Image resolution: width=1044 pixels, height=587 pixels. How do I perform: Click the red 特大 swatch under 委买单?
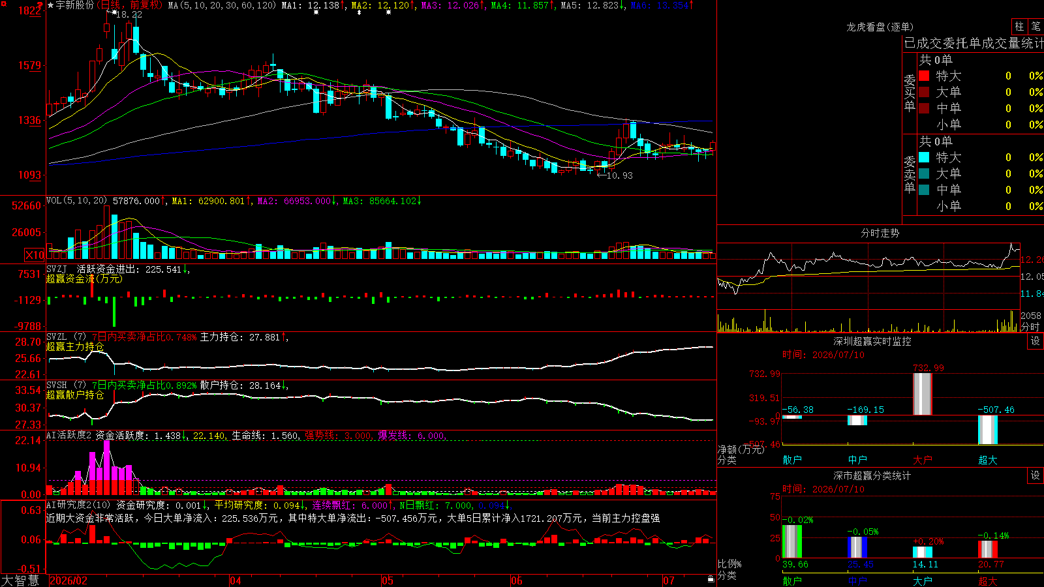point(924,76)
